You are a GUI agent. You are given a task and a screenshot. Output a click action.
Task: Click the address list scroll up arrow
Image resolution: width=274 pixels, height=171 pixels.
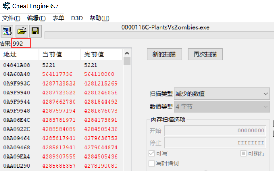click(x=127, y=53)
